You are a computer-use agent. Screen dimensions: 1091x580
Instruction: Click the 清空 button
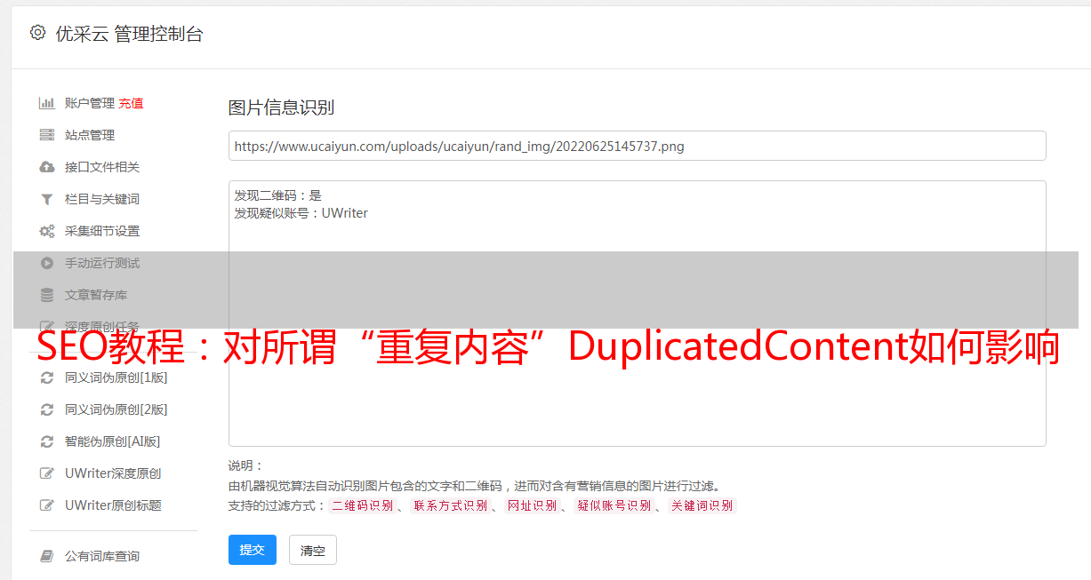point(313,550)
